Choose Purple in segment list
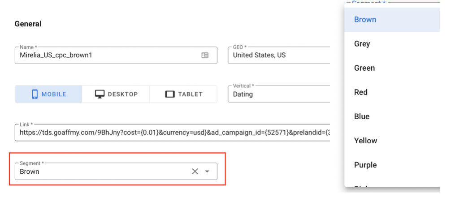Image resolution: width=451 pixels, height=197 pixels. click(x=392, y=165)
